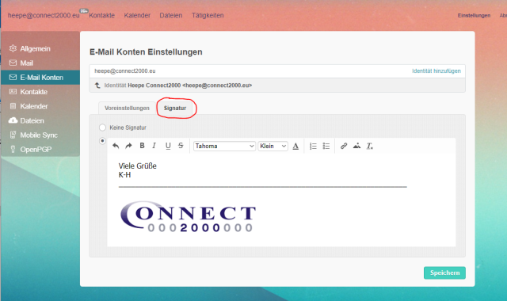Switch to the Voreinstellungen tab
This screenshot has height=301, width=507.
[x=127, y=108]
